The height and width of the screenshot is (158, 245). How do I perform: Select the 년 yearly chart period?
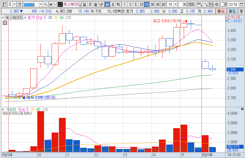pyautogui.click(x=101, y=4)
